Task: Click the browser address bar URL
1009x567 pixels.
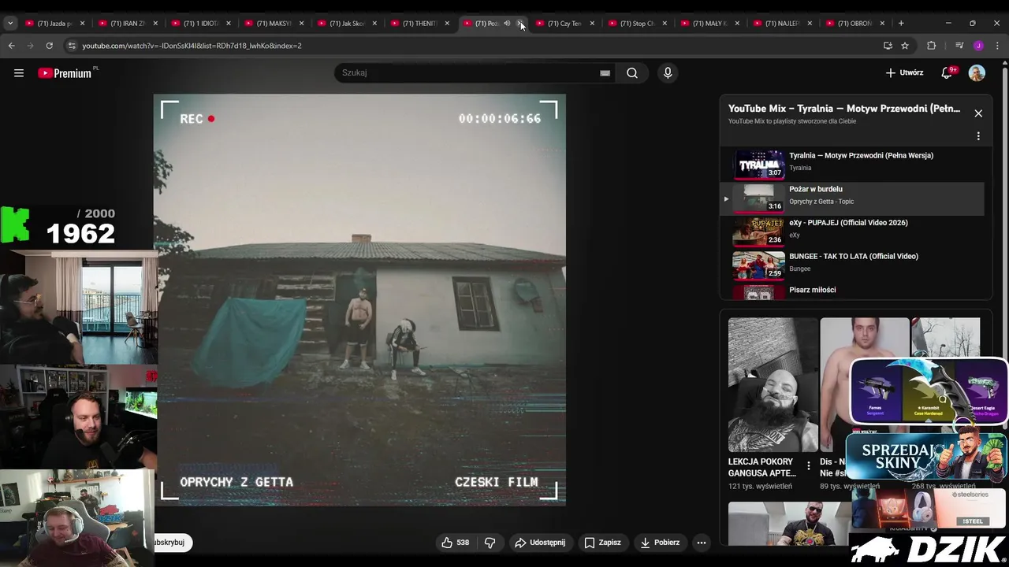Action: (192, 46)
